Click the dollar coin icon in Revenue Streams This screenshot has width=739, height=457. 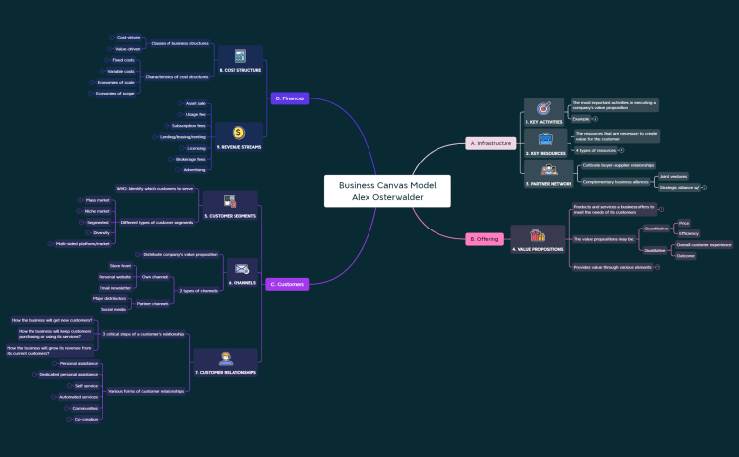[238, 133]
